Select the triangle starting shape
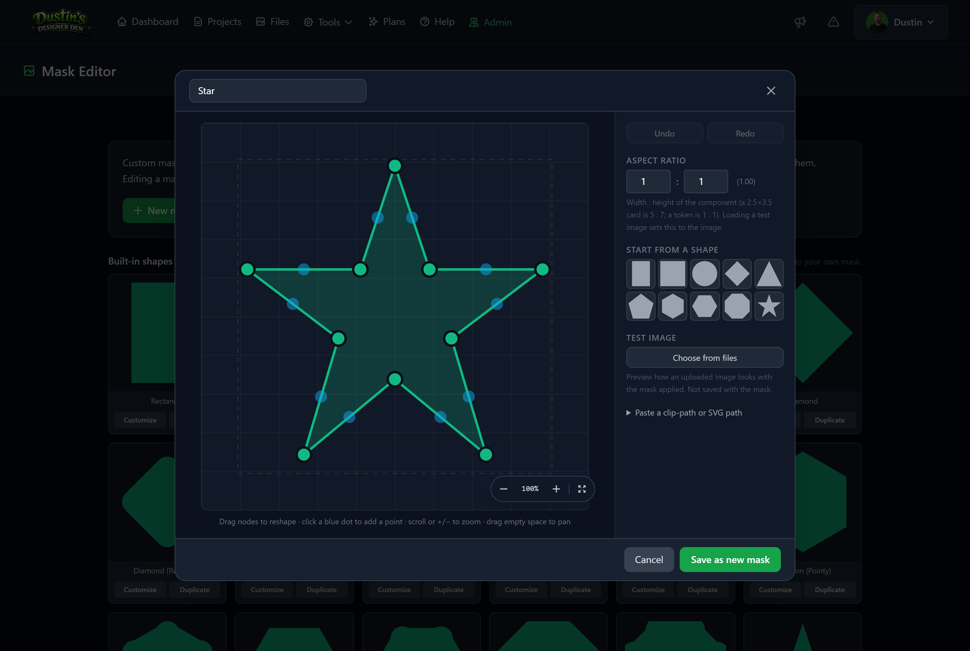 [769, 274]
